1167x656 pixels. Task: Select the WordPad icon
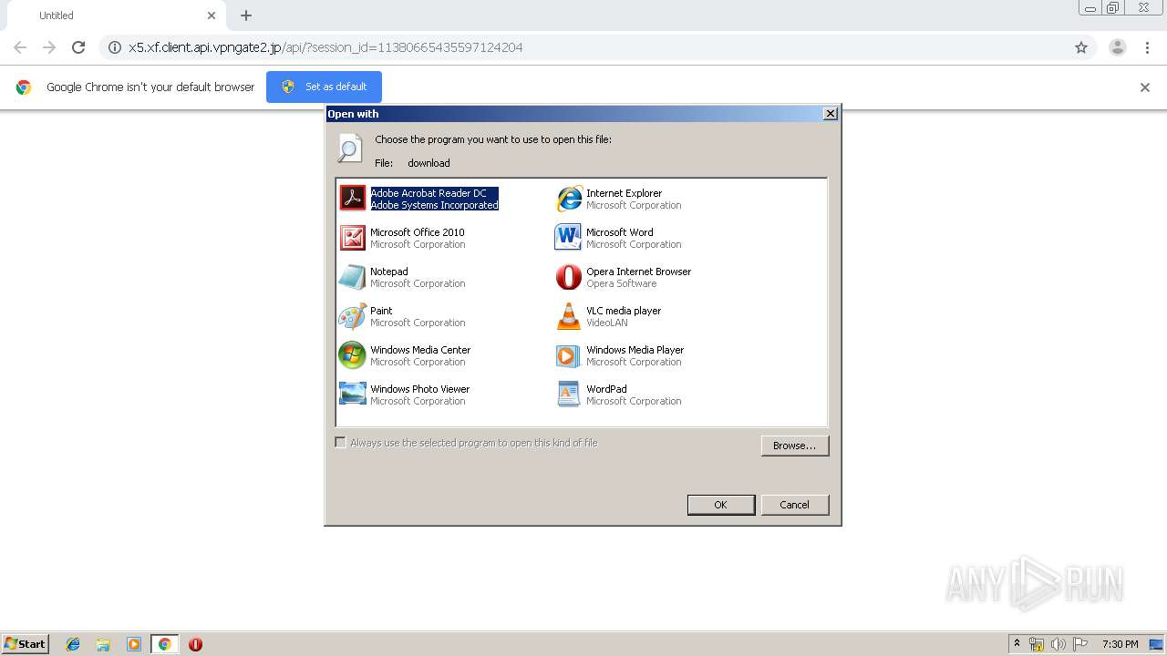click(x=568, y=394)
